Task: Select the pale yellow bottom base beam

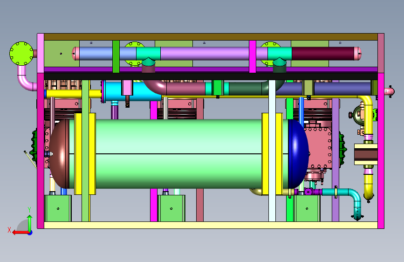Action: click(211, 225)
